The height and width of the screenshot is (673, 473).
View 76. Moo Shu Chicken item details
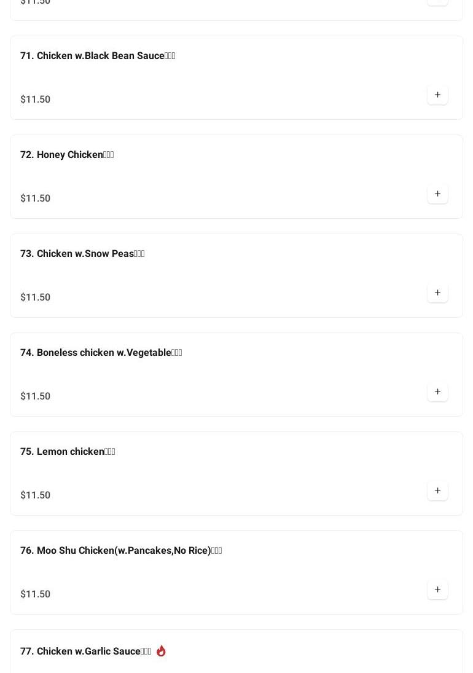120,551
